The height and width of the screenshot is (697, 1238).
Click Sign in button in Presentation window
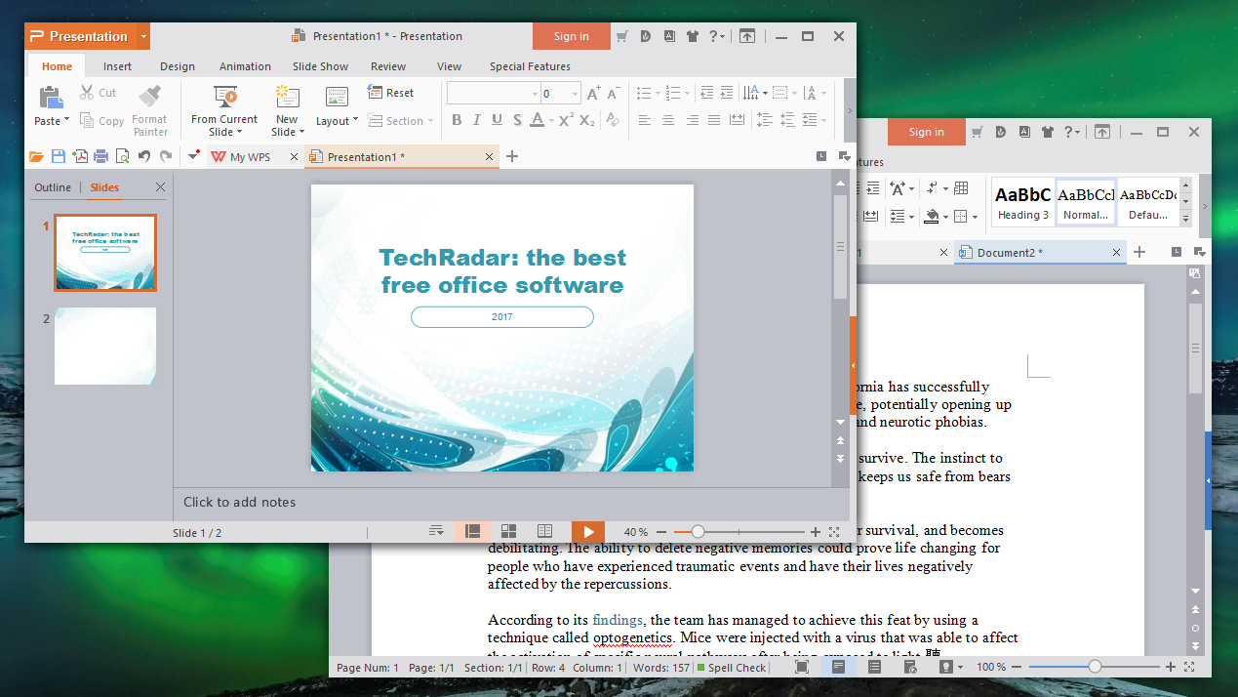pos(571,36)
